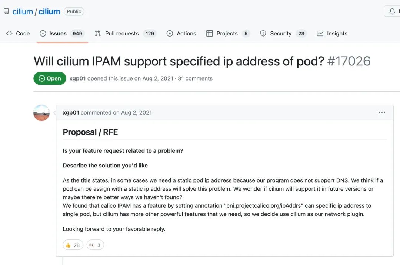
Task: Open the cilium organization link
Action: pyautogui.click(x=23, y=11)
